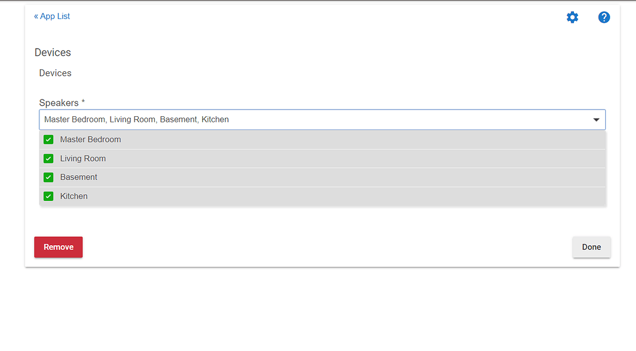636x351 pixels.
Task: Click the Speakers selection field text
Action: coord(136,120)
